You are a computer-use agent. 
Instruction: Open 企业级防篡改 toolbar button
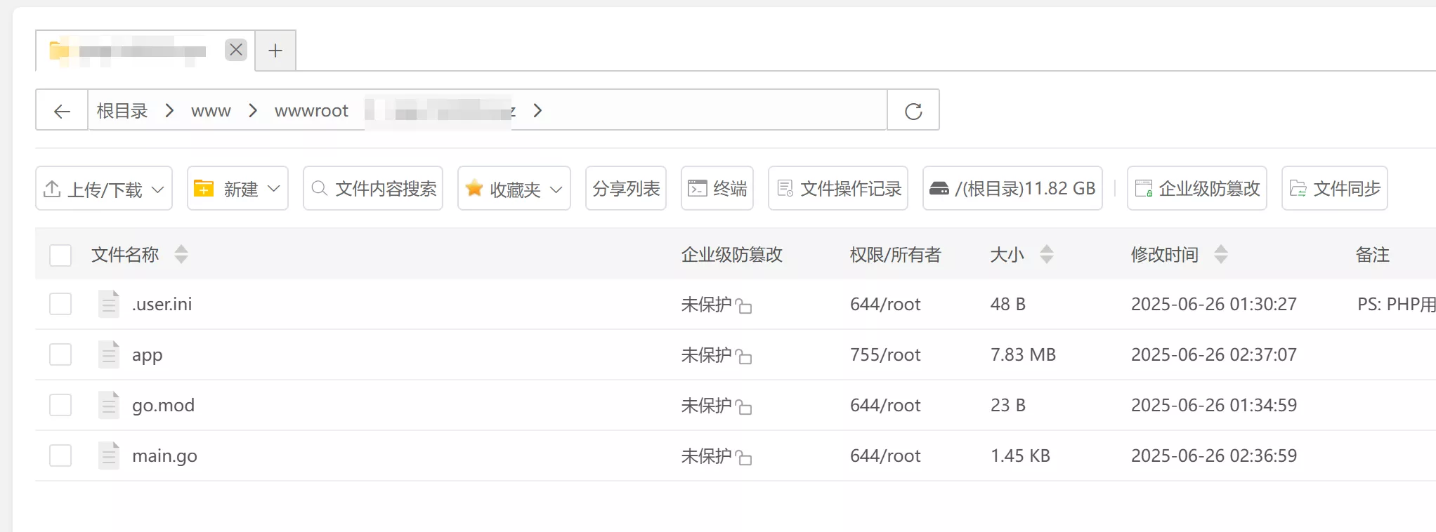point(1197,188)
